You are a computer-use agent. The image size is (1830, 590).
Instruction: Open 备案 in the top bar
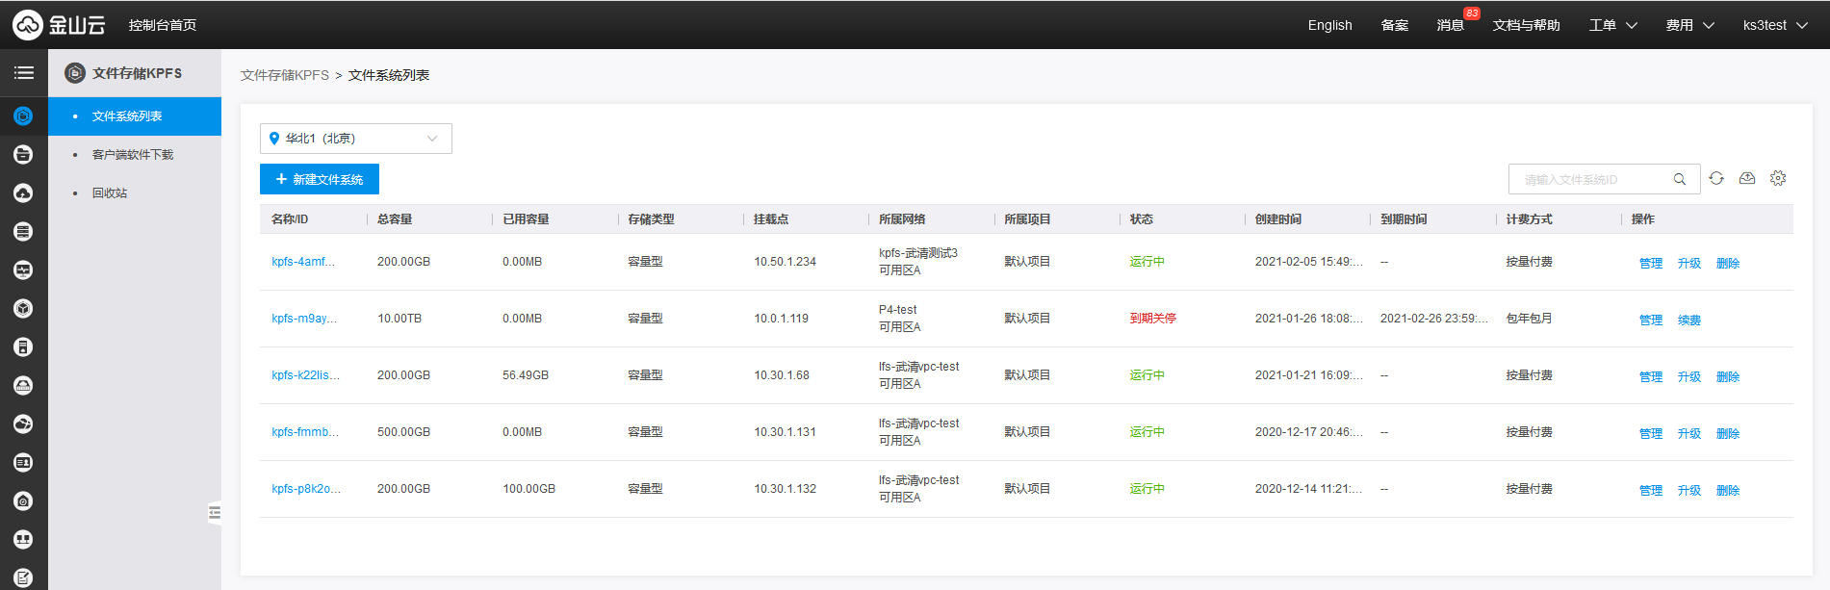tap(1395, 25)
